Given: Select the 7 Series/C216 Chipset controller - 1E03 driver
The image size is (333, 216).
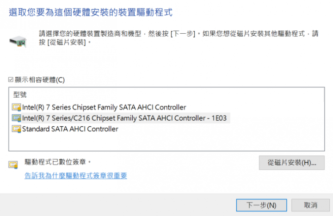Looking at the screenshot, I should click(x=124, y=118).
